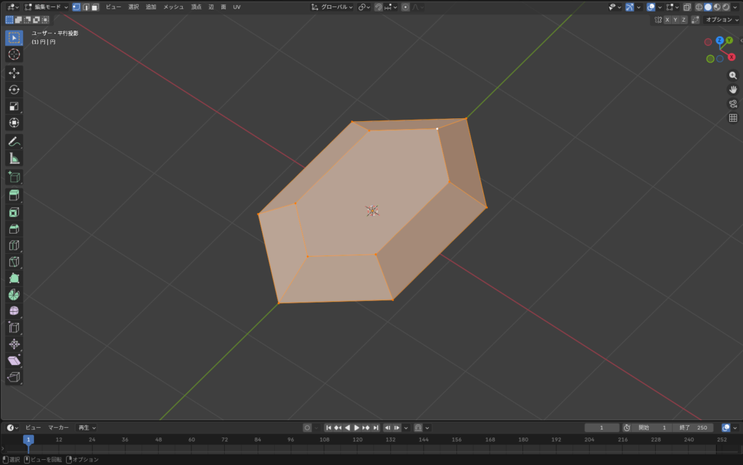Click the current frame marker at 1
This screenshot has width=743, height=465.
28,440
